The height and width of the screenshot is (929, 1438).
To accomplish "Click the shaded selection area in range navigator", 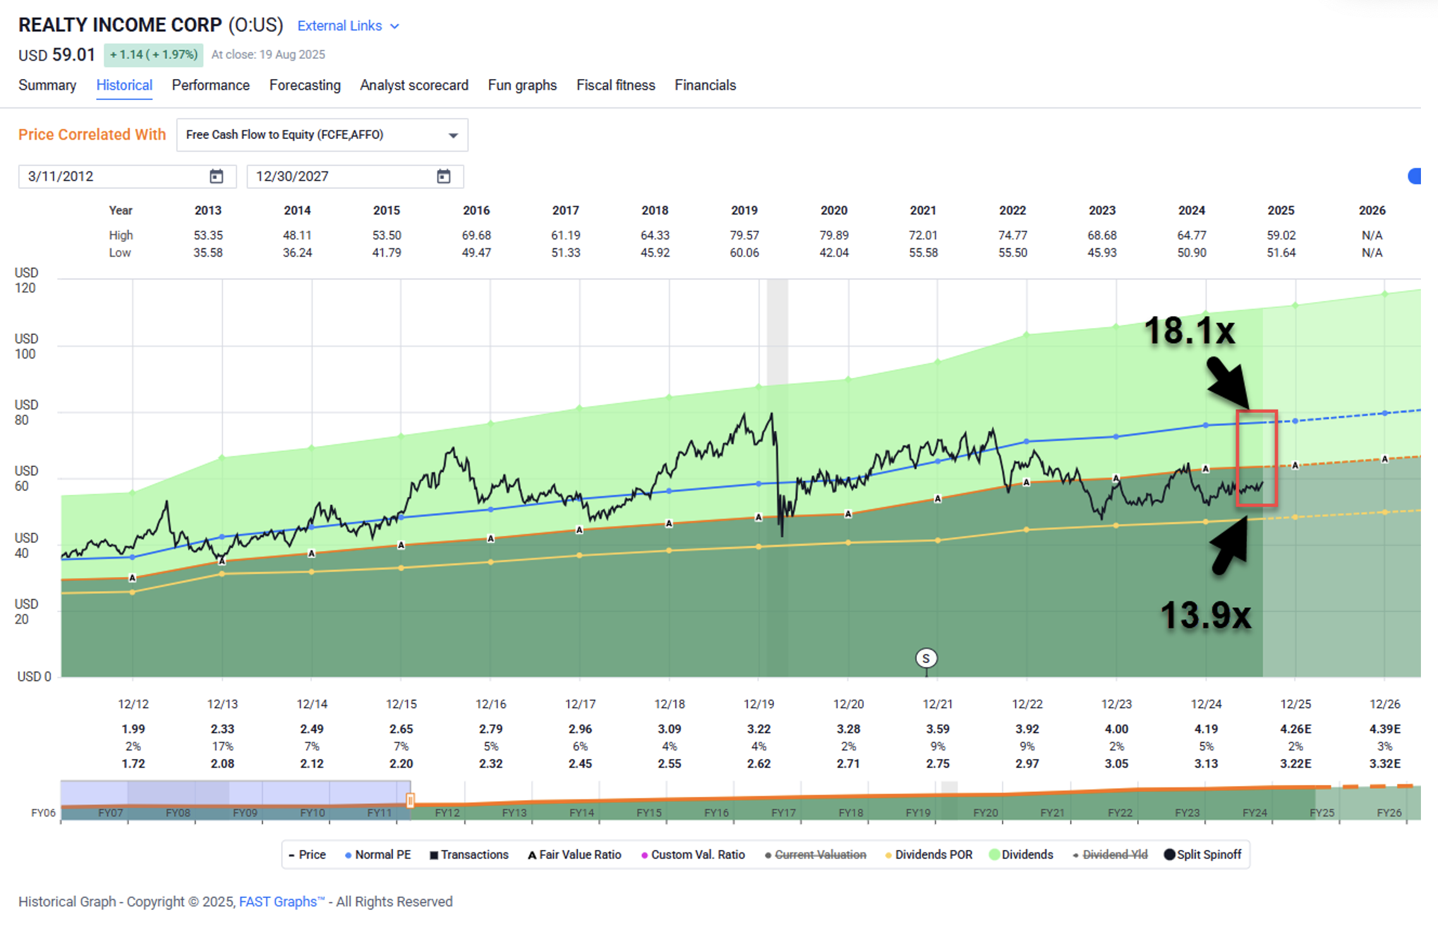I will [235, 801].
